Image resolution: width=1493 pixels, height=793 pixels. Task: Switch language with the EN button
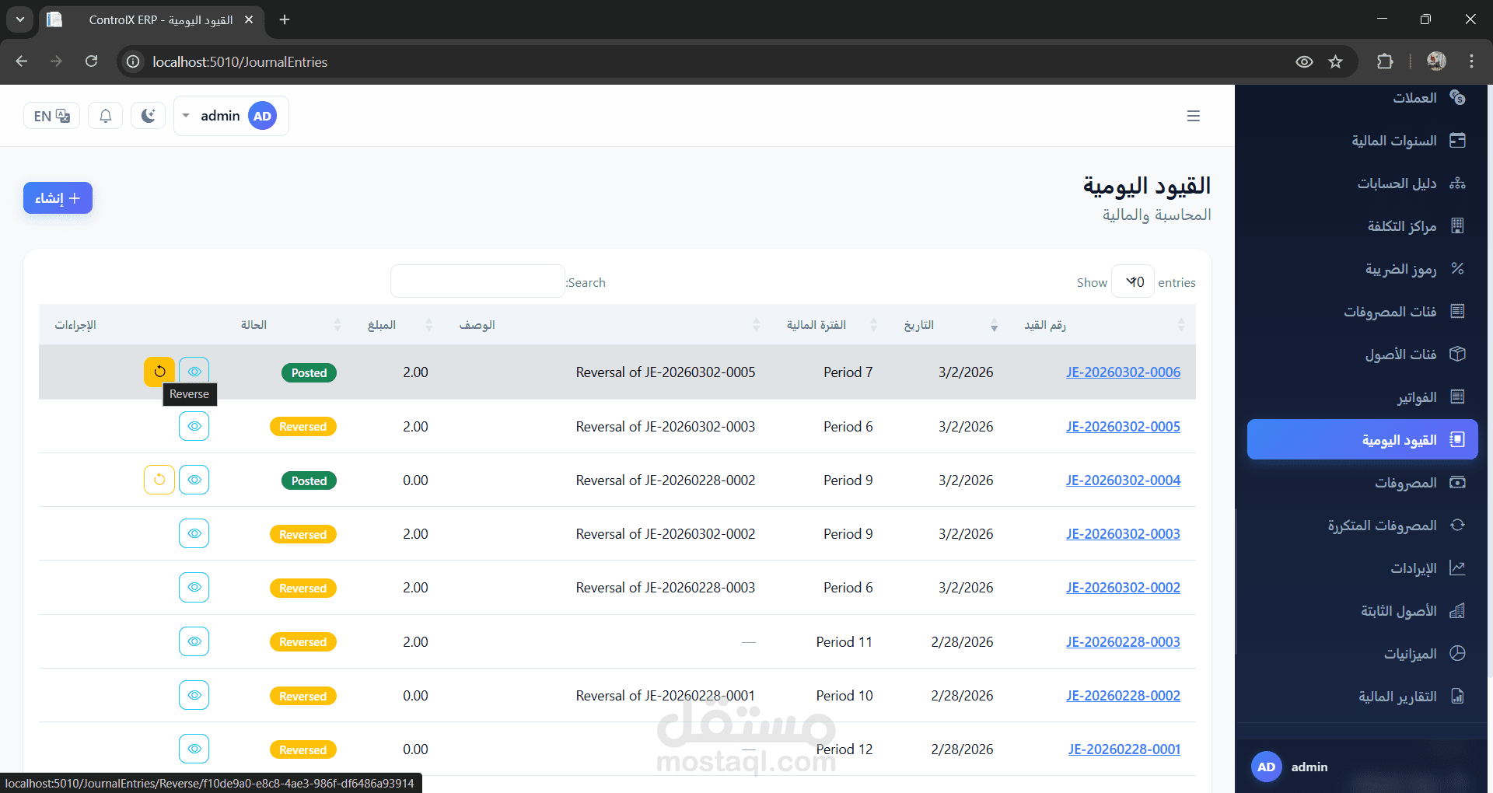52,116
